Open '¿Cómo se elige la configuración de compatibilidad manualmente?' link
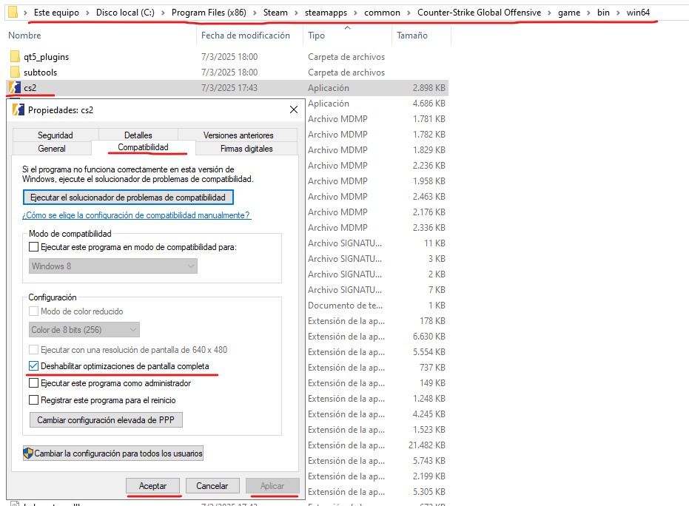Screen dimensions: 689x506 coord(136,215)
